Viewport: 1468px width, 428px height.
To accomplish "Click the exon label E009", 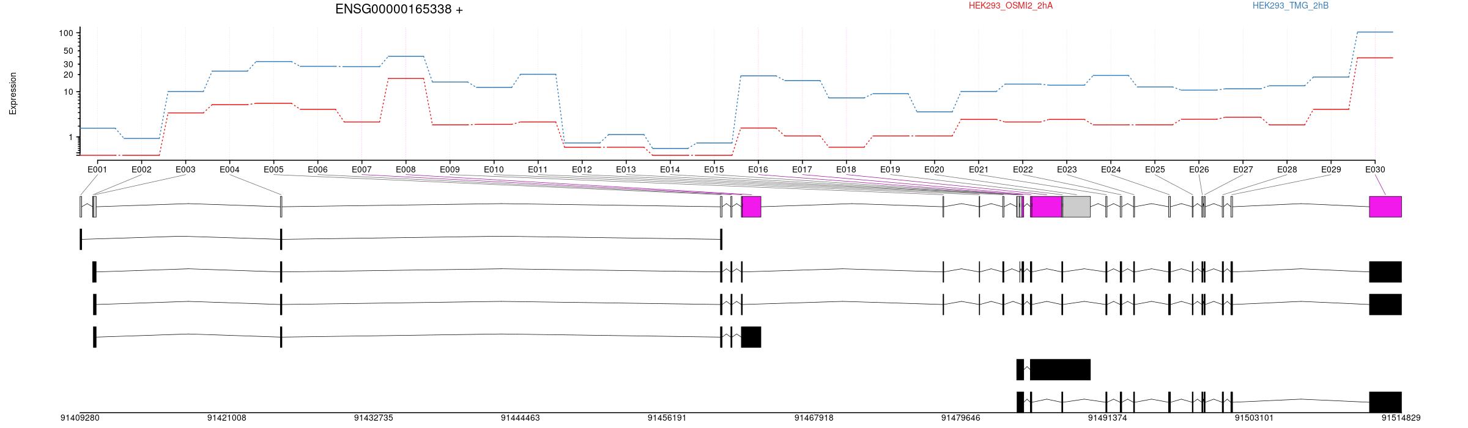I will (x=450, y=169).
